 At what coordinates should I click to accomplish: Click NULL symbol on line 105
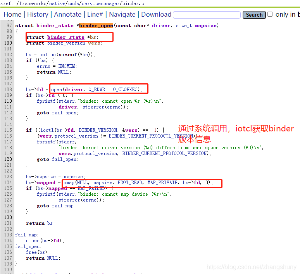point(63,72)
